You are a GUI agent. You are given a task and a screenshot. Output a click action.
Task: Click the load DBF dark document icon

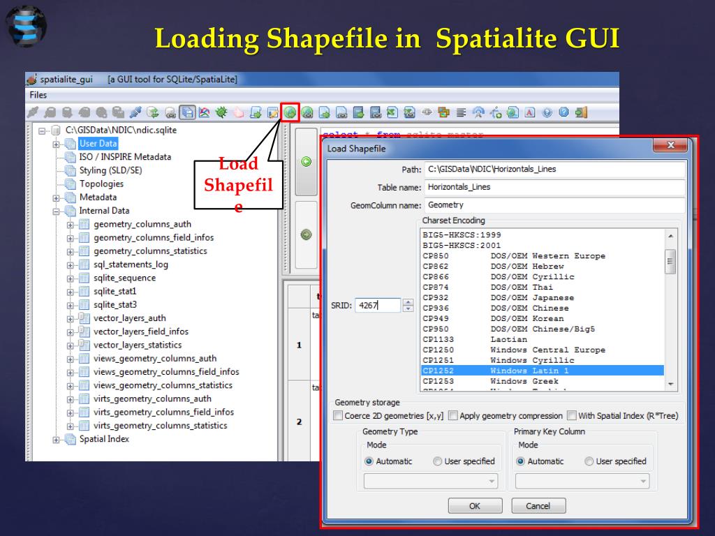[358, 112]
